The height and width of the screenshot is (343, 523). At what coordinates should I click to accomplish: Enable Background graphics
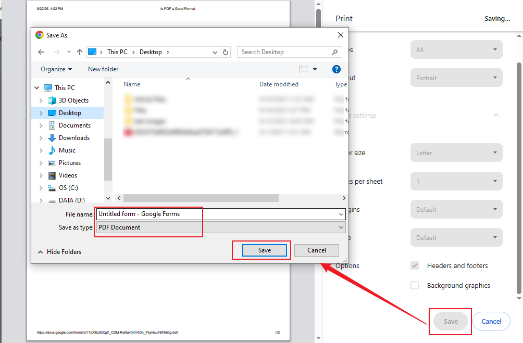point(414,285)
